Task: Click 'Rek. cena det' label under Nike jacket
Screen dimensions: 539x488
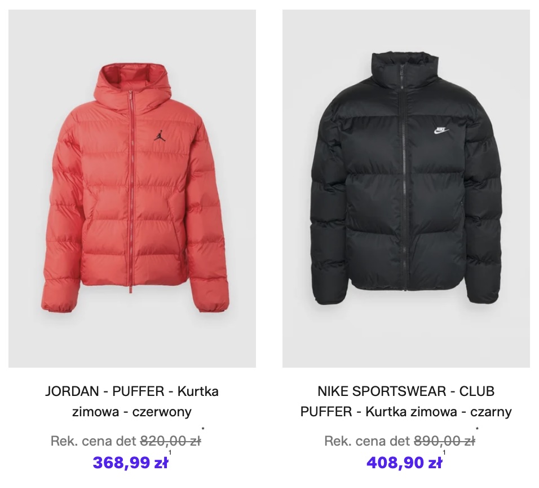Action: (x=368, y=441)
